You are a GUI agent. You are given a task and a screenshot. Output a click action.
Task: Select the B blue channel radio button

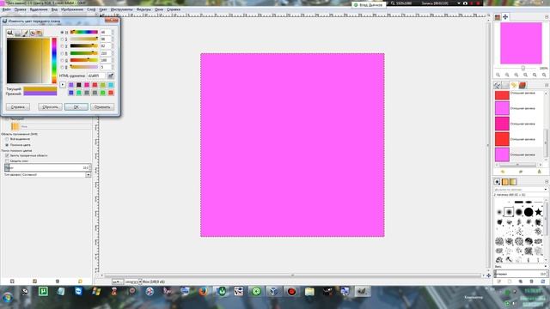(x=63, y=67)
